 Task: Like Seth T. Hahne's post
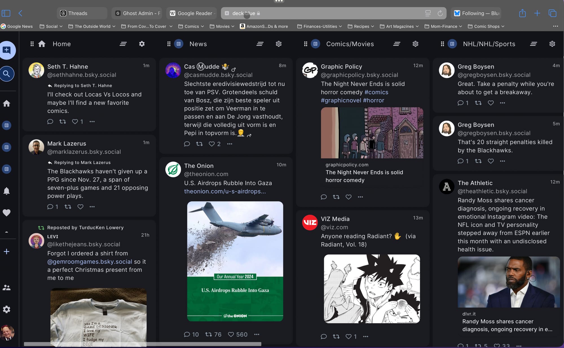point(75,122)
